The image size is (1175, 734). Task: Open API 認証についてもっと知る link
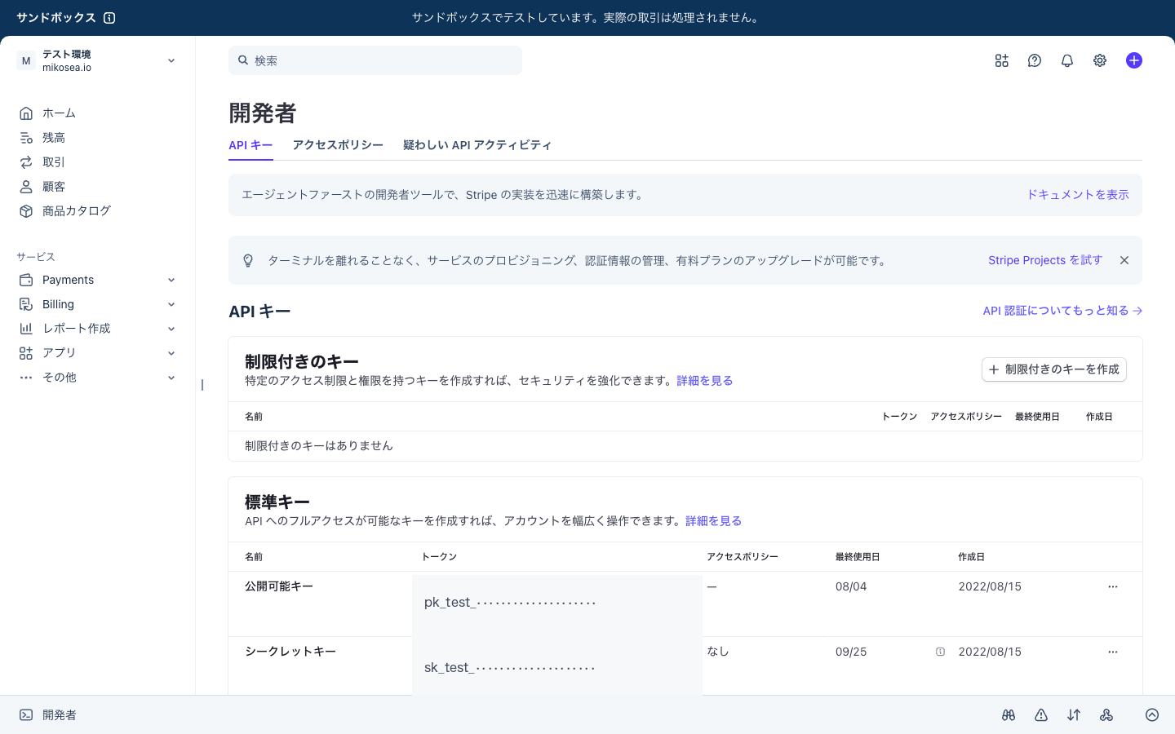click(x=1062, y=311)
